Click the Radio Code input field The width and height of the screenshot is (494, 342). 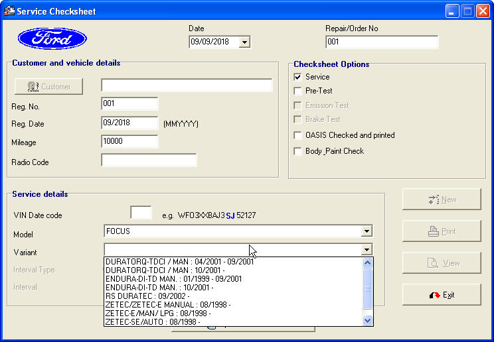click(x=149, y=160)
